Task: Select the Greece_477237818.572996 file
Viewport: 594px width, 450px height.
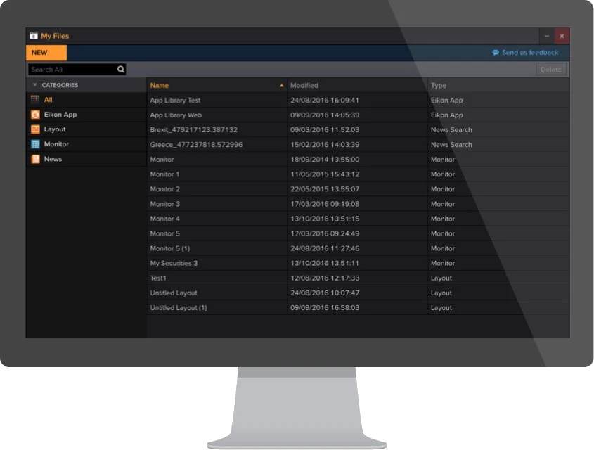Action: (196, 145)
